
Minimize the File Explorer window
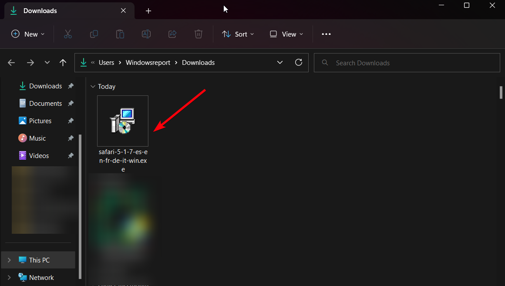click(441, 5)
